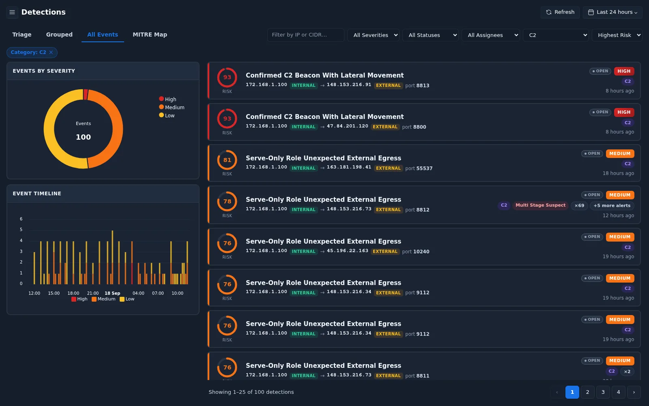Click the Multi Stage Suspect tag
649x406 pixels.
tap(540, 205)
